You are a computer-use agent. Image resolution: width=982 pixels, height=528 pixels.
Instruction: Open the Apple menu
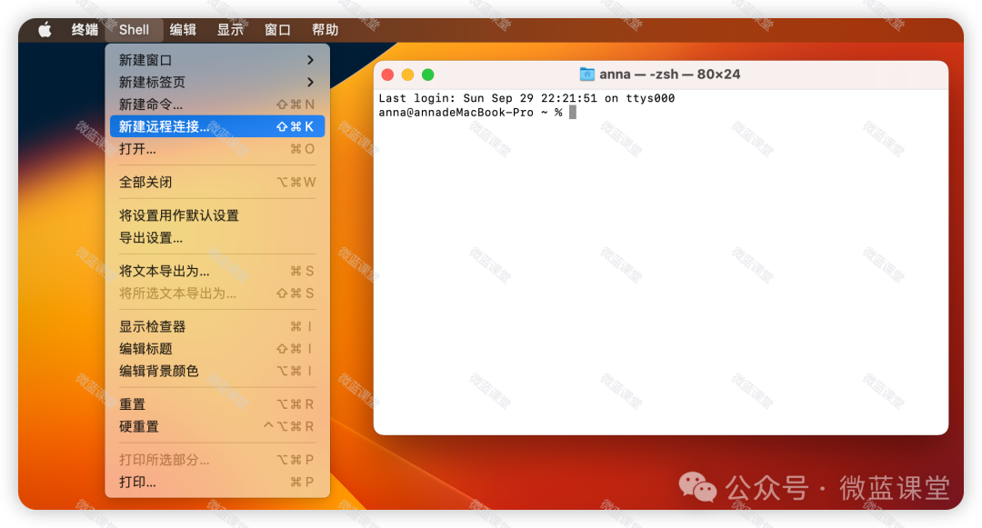tap(45, 29)
